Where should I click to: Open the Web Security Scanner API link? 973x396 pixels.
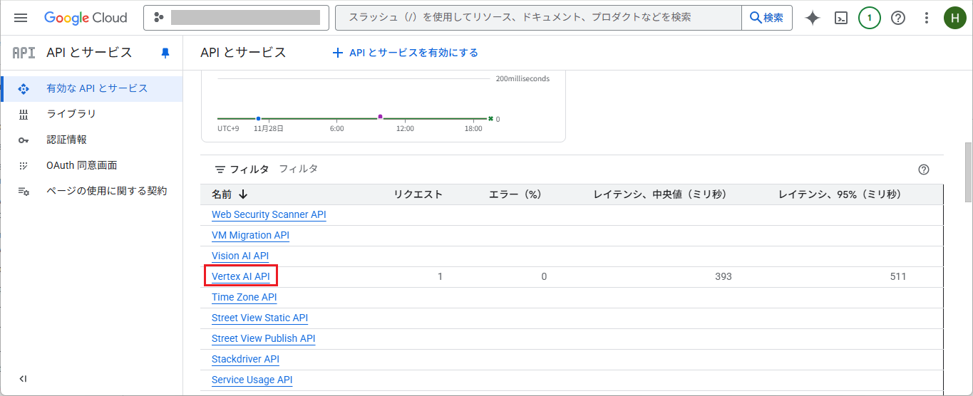(x=269, y=214)
